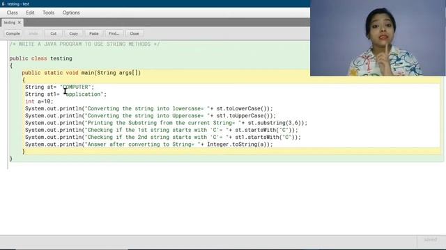
Task: Click the webcam video overlay
Action: tap(378, 38)
